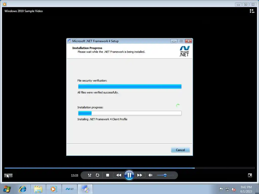Adjust the volume slider knob
The height and width of the screenshot is (194, 259).
pos(165,175)
